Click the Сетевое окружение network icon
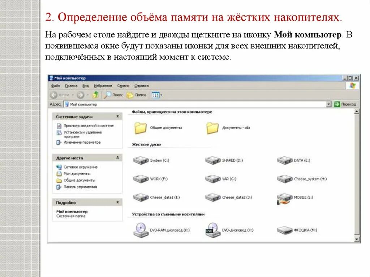The height and width of the screenshot is (277, 370). coord(59,167)
